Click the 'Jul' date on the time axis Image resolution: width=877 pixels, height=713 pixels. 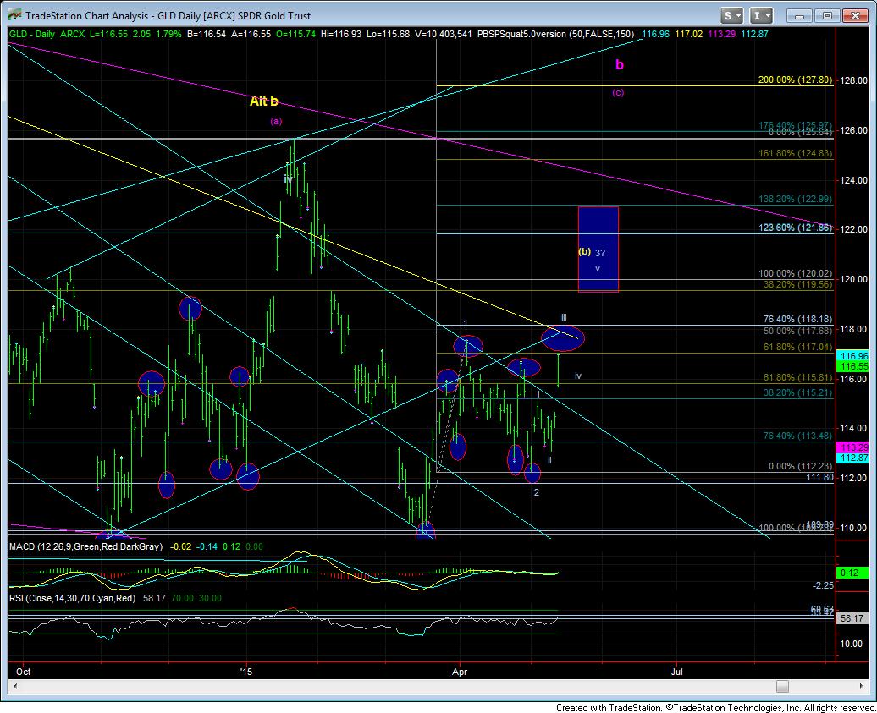(676, 672)
